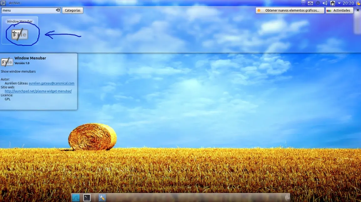Open the mail tray icon
The width and height of the screenshot is (361, 202).
[x=310, y=3]
